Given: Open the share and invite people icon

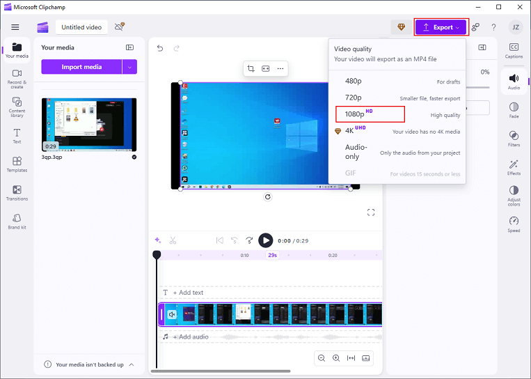Looking at the screenshot, I should click(475, 27).
